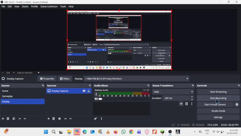Move the selected source up

tap(66, 119)
